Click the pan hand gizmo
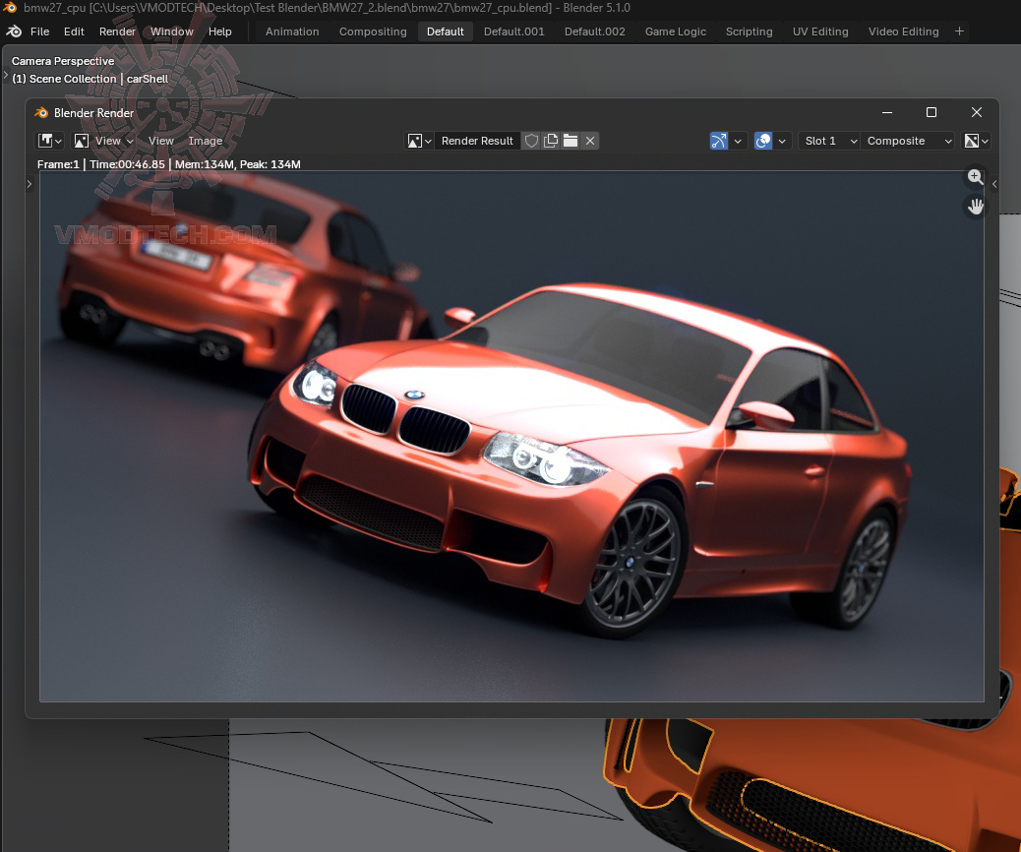 pos(975,207)
